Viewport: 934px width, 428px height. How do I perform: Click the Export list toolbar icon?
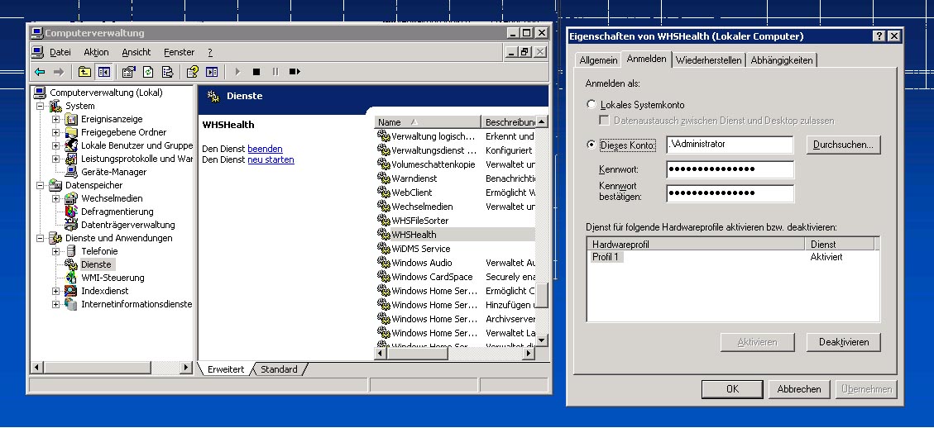[x=167, y=72]
